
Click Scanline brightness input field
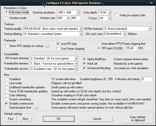(x=147, y=79)
